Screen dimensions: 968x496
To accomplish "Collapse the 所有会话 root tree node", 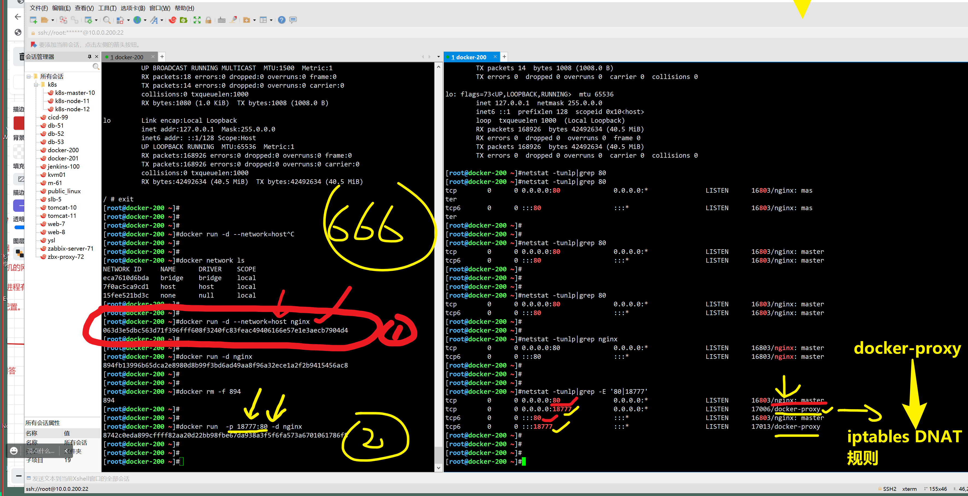I will click(28, 76).
